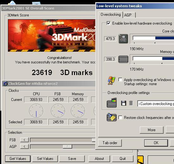Click the ClockGen title bar icon

tap(5, 84)
